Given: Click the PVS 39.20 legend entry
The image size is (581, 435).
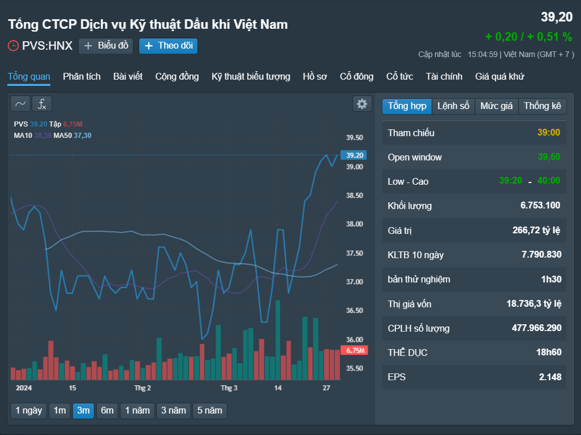Looking at the screenshot, I should pyautogui.click(x=31, y=124).
